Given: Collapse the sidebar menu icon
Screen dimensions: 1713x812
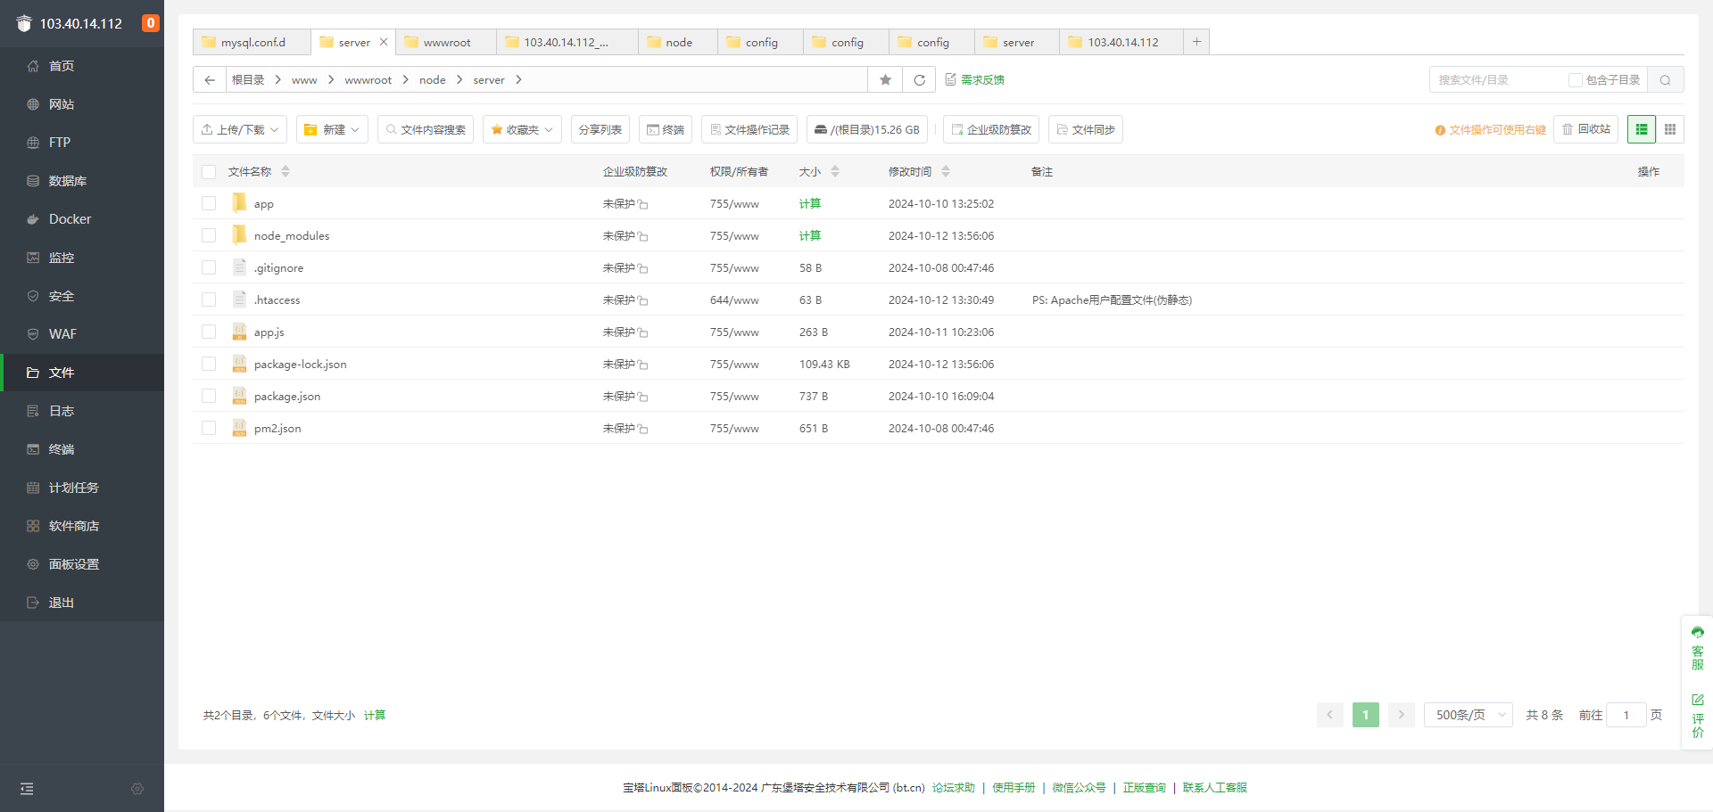Looking at the screenshot, I should click(27, 789).
